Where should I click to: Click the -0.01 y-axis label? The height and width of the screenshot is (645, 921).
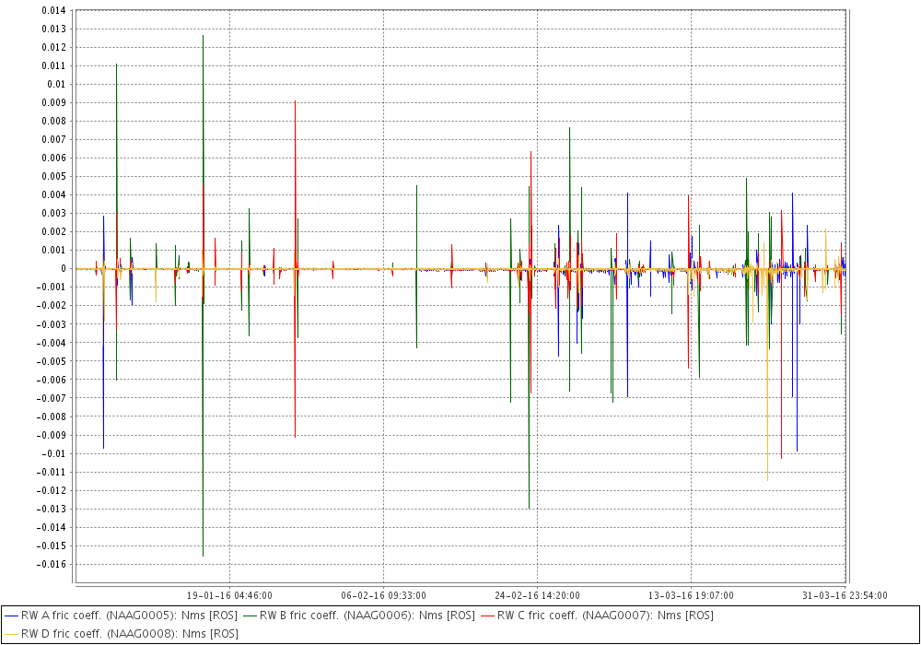coord(54,453)
